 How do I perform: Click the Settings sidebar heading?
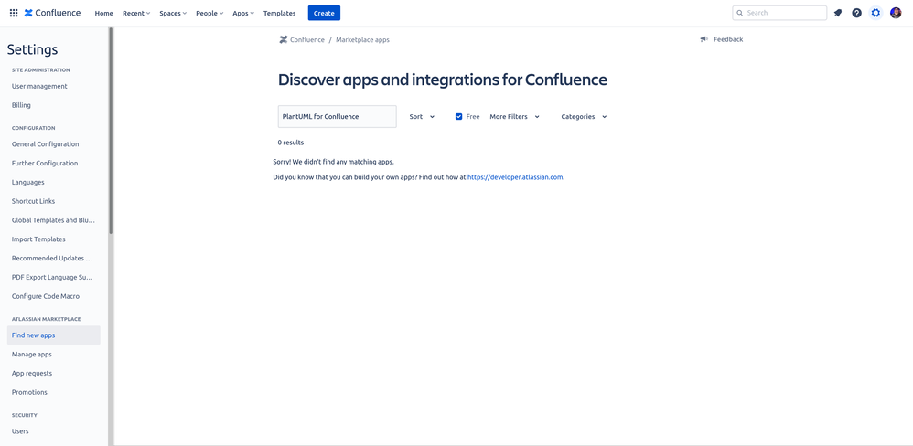point(33,49)
